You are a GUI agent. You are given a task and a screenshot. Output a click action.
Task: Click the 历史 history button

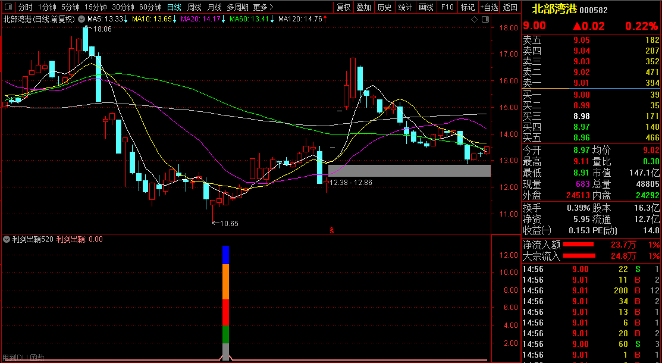pyautogui.click(x=384, y=7)
